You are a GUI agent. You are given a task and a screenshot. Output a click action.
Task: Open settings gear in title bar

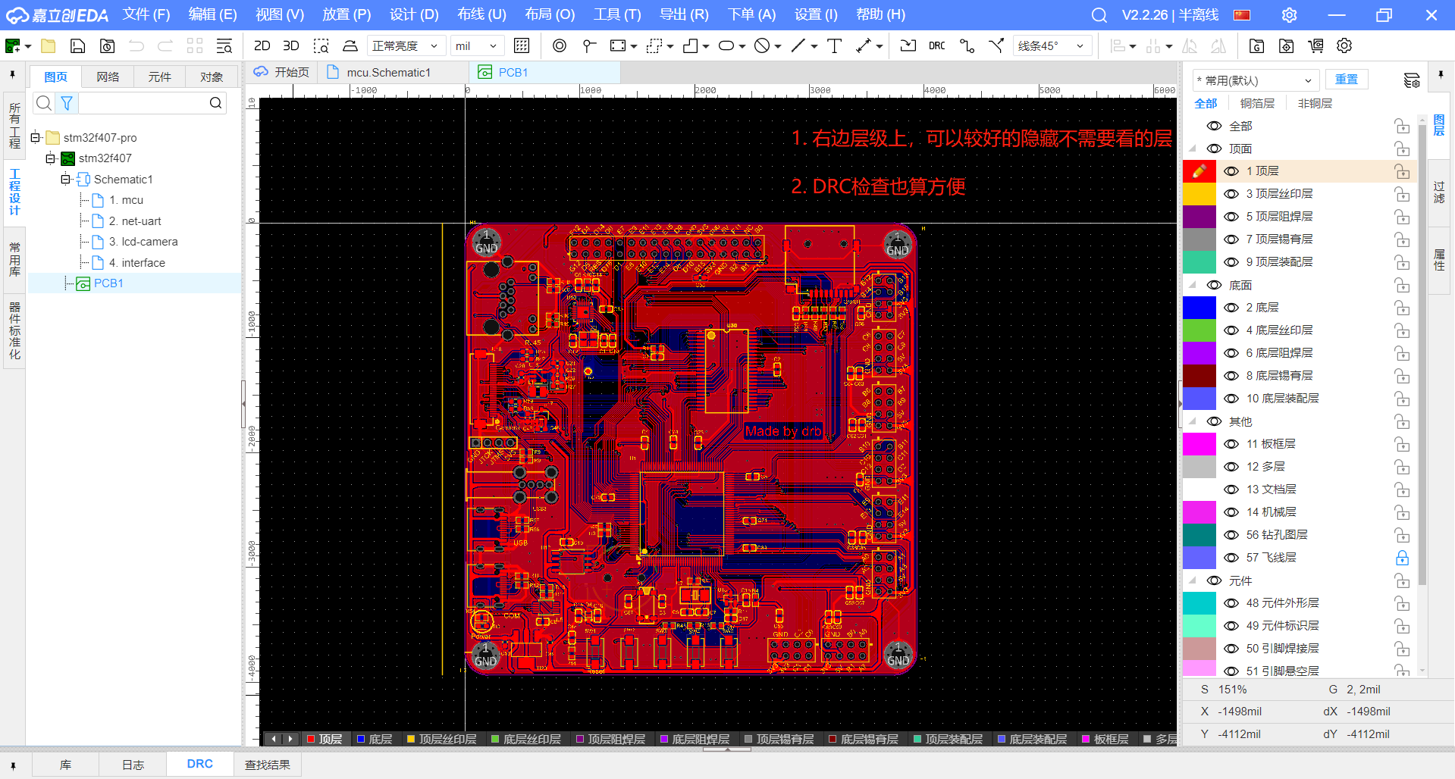[x=1289, y=15]
